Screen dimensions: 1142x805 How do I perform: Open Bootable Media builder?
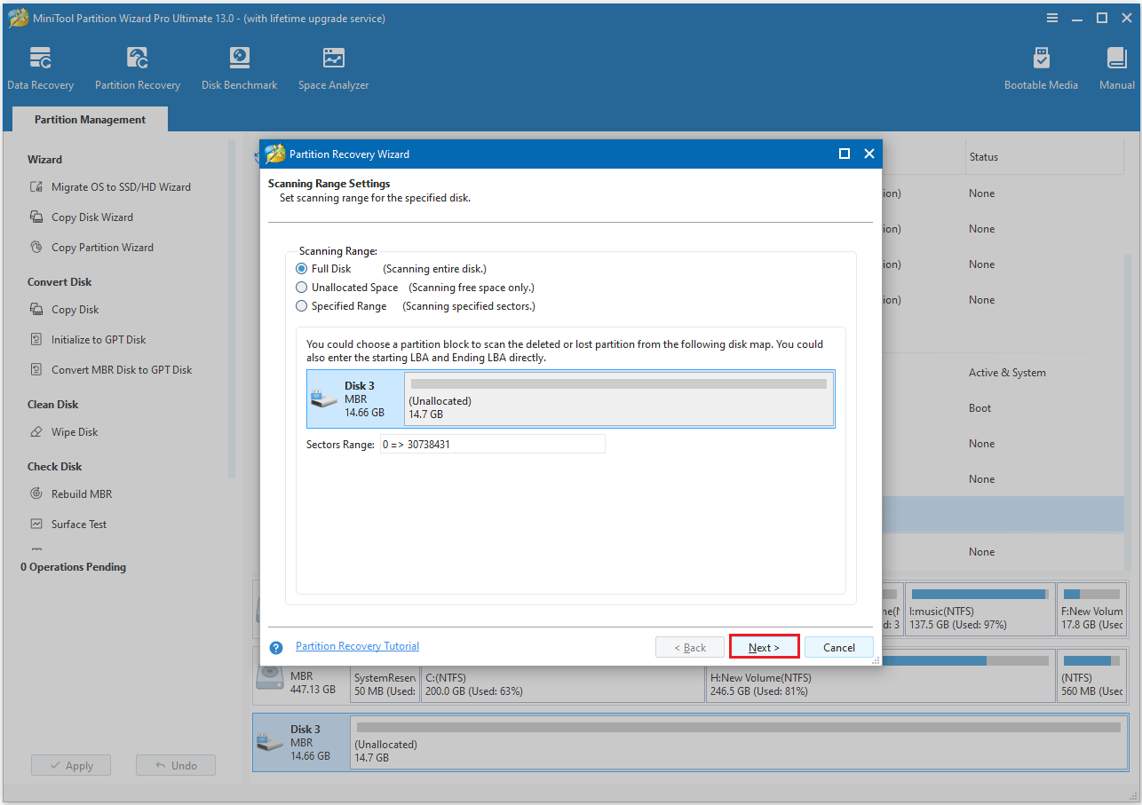click(1041, 69)
